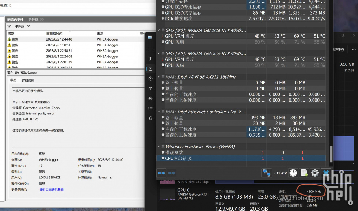The image size is (358, 211).
Task: Click warning icon of 2023/8/1 22:58:31 event
Action: (x=10, y=51)
